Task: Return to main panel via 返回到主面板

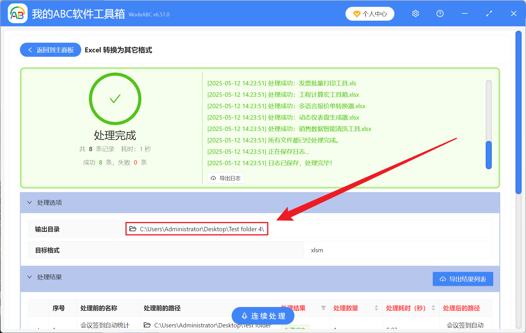Action: point(50,50)
